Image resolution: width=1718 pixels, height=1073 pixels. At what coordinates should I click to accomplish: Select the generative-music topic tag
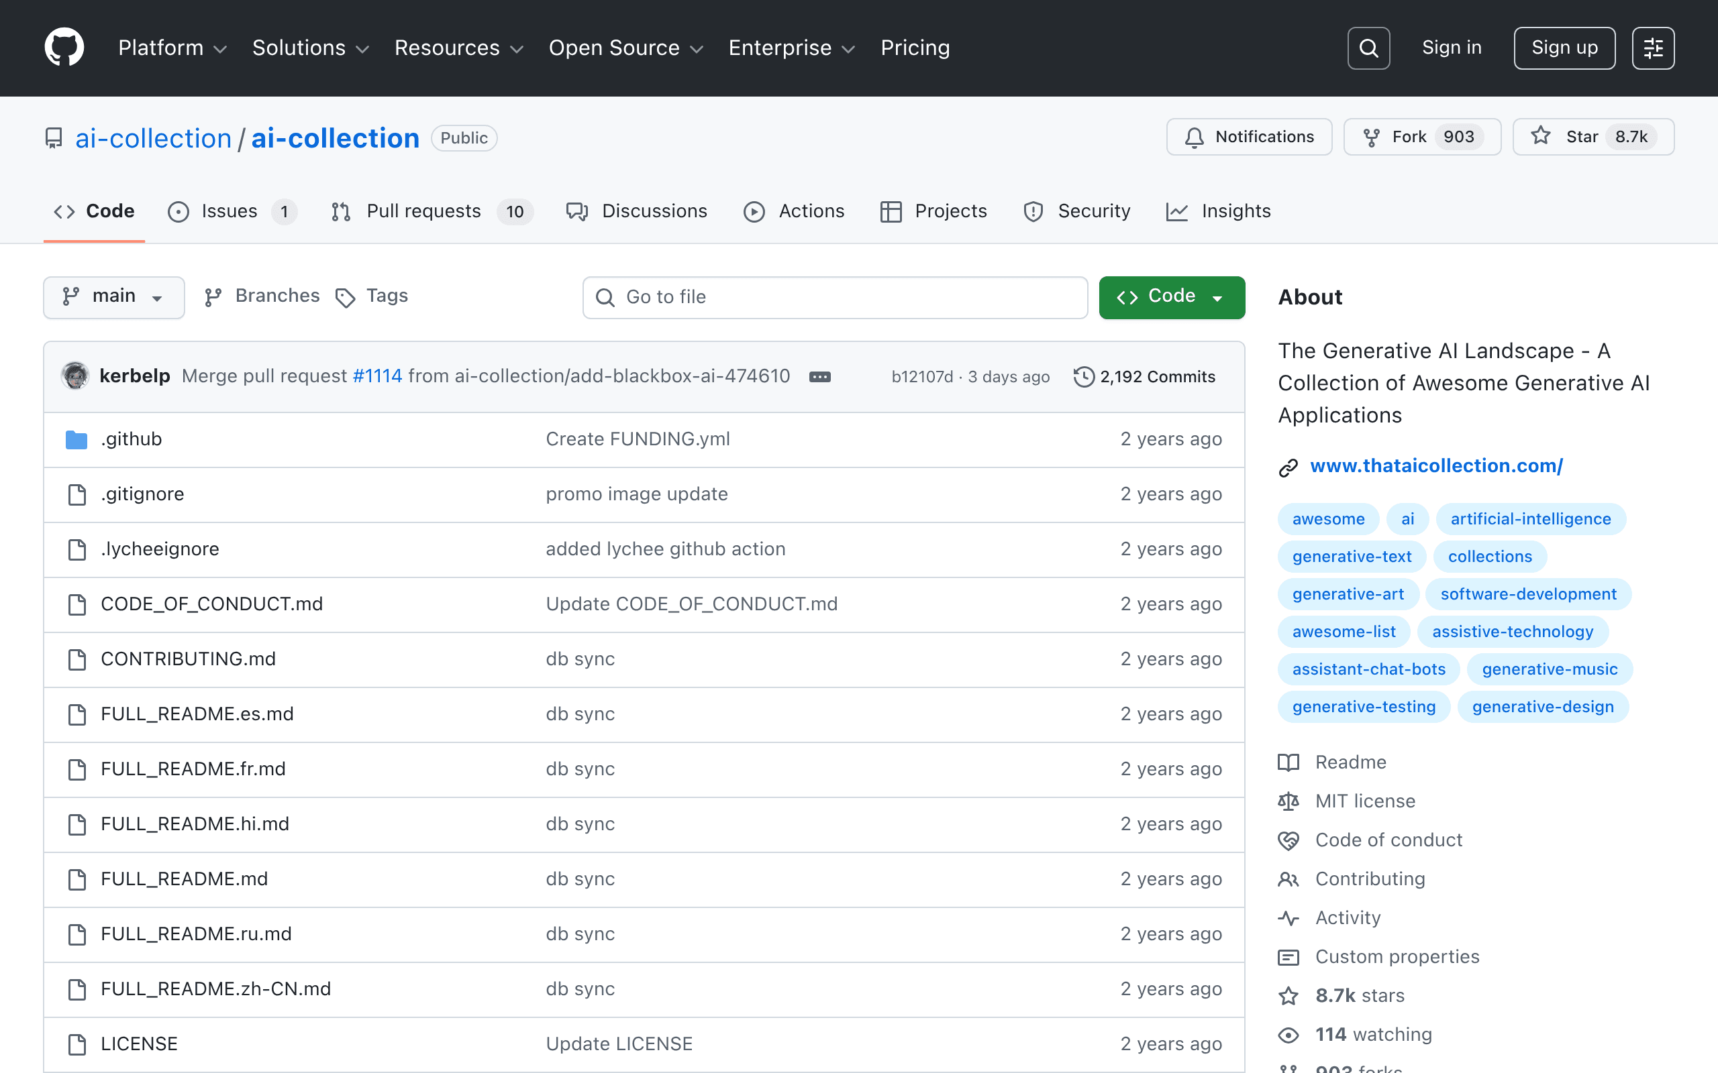[x=1549, y=669]
